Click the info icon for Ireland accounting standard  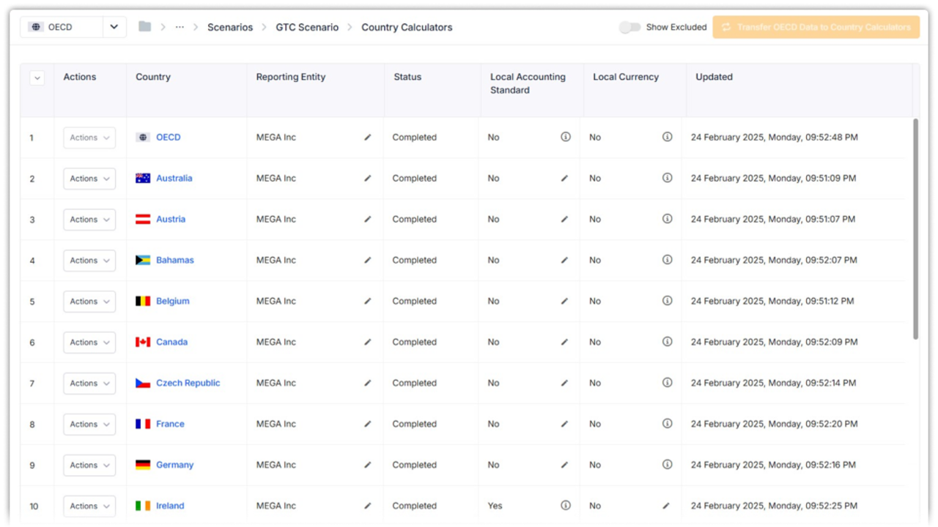565,506
